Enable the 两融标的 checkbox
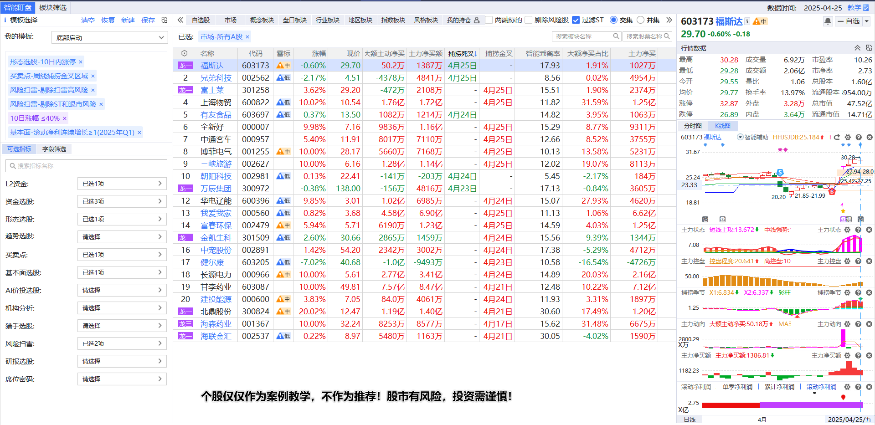This screenshot has height=425, width=875. pyautogui.click(x=489, y=20)
